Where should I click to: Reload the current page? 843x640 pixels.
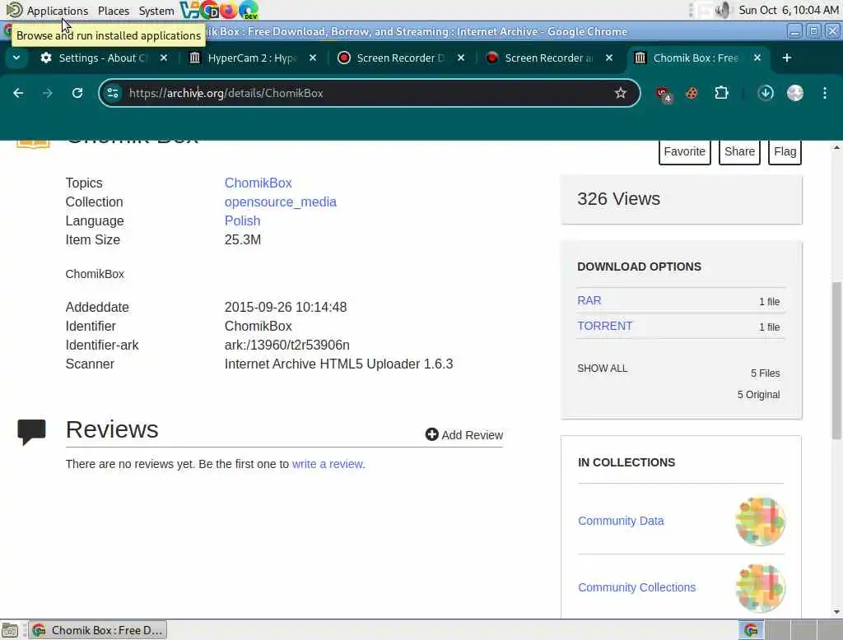[x=77, y=93]
